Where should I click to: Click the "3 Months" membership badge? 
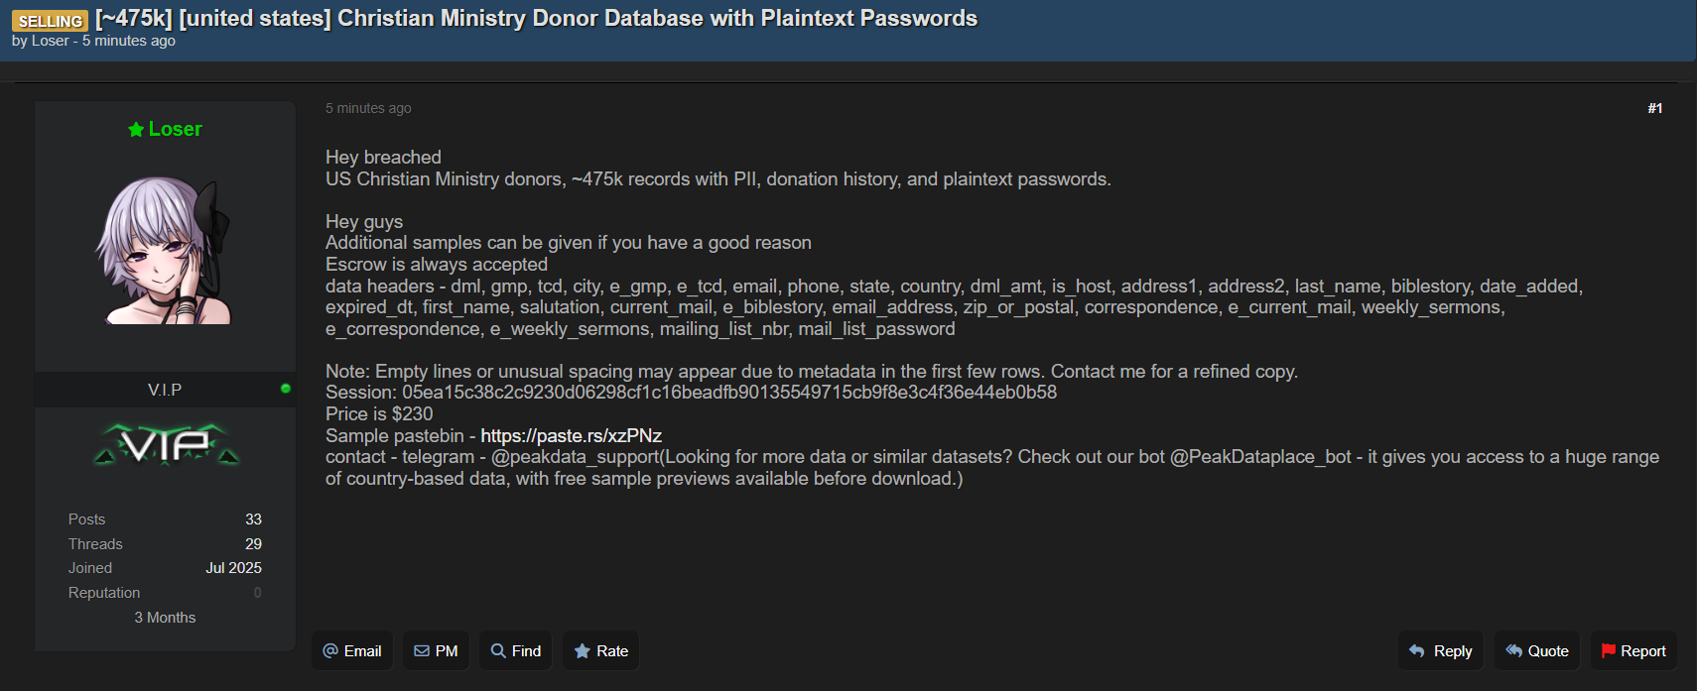click(165, 618)
